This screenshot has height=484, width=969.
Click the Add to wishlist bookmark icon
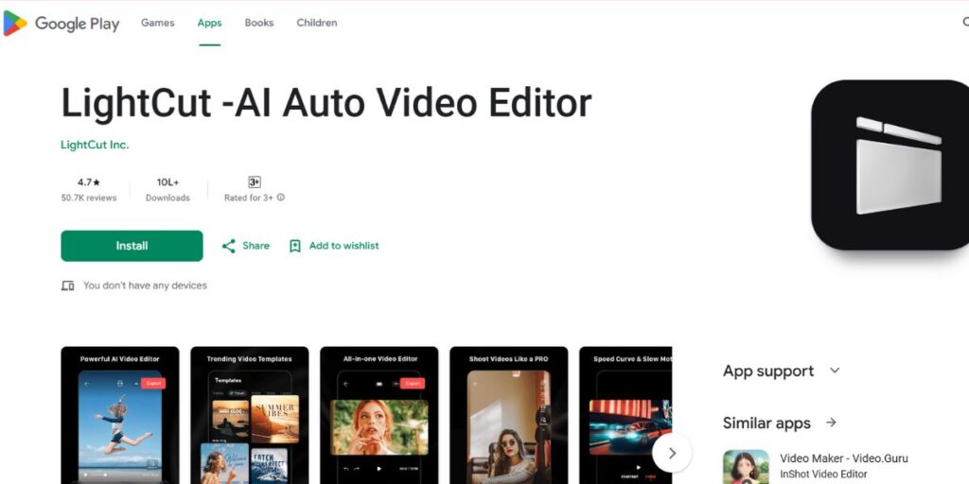(295, 246)
